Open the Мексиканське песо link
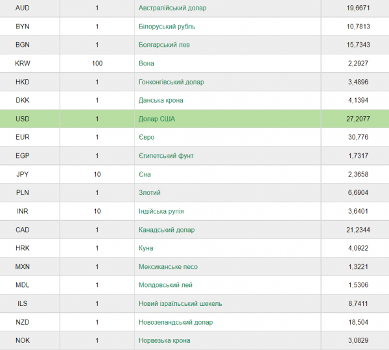 168,267
